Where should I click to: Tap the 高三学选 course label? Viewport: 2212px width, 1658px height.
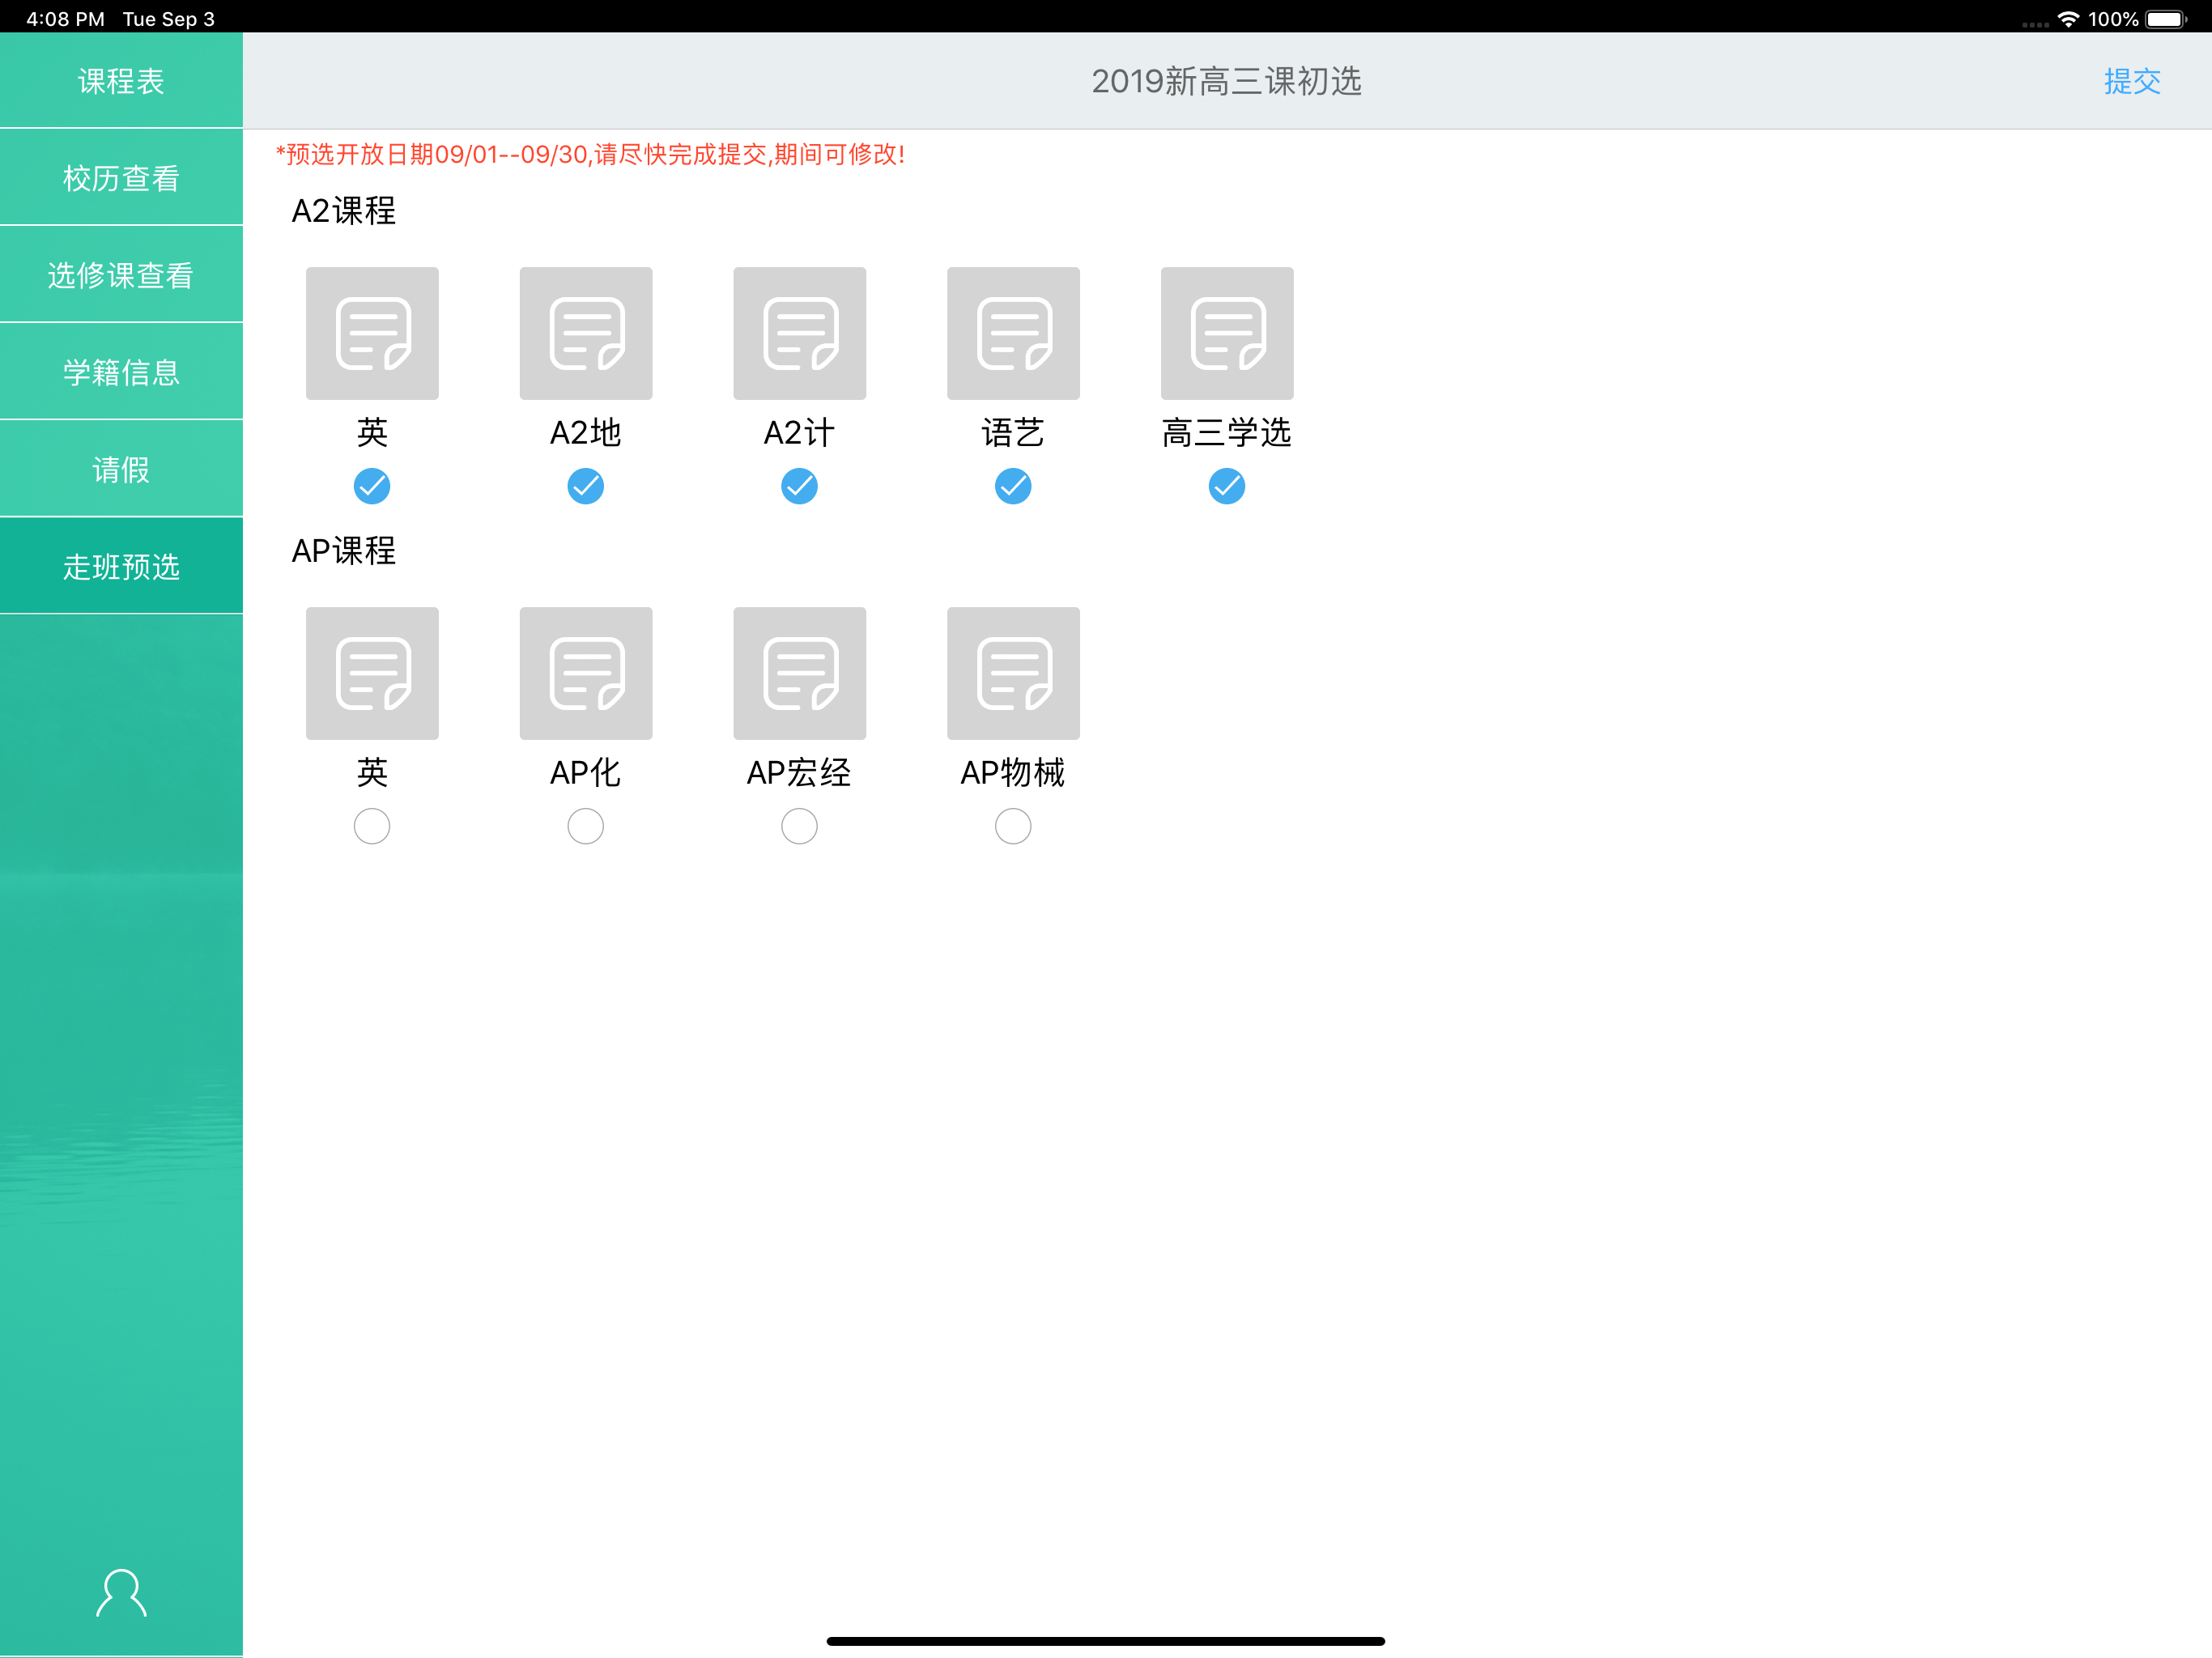tap(1227, 432)
